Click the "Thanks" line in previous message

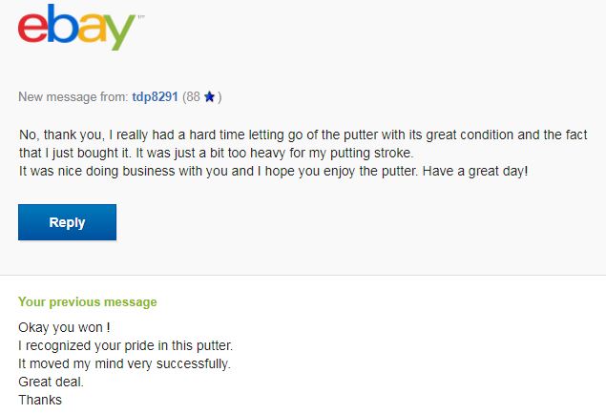tap(40, 400)
